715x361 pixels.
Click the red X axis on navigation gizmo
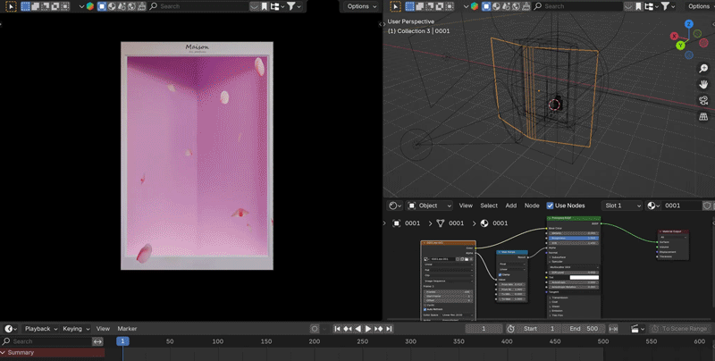[x=674, y=36]
